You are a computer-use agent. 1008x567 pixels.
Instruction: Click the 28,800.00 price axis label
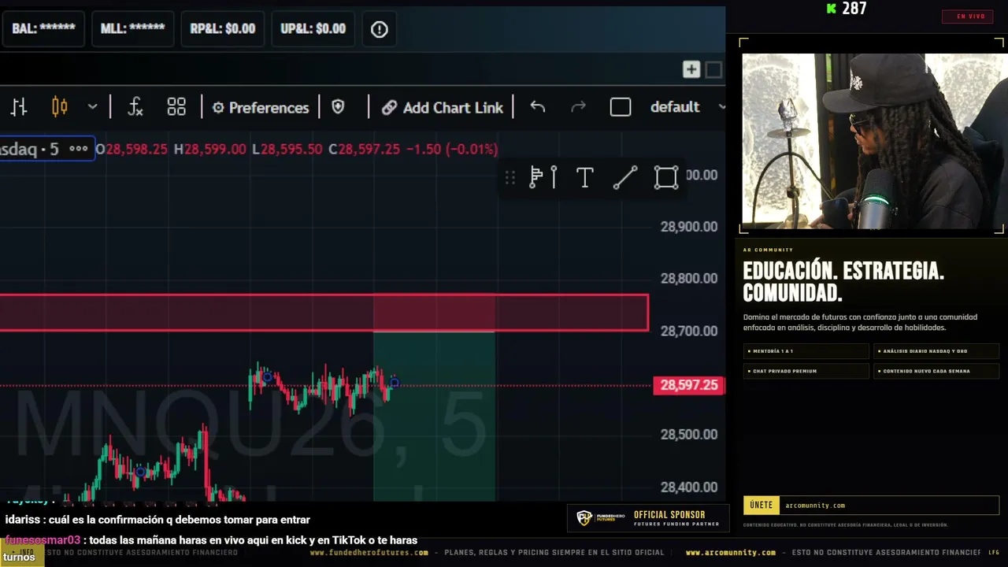[x=689, y=279]
